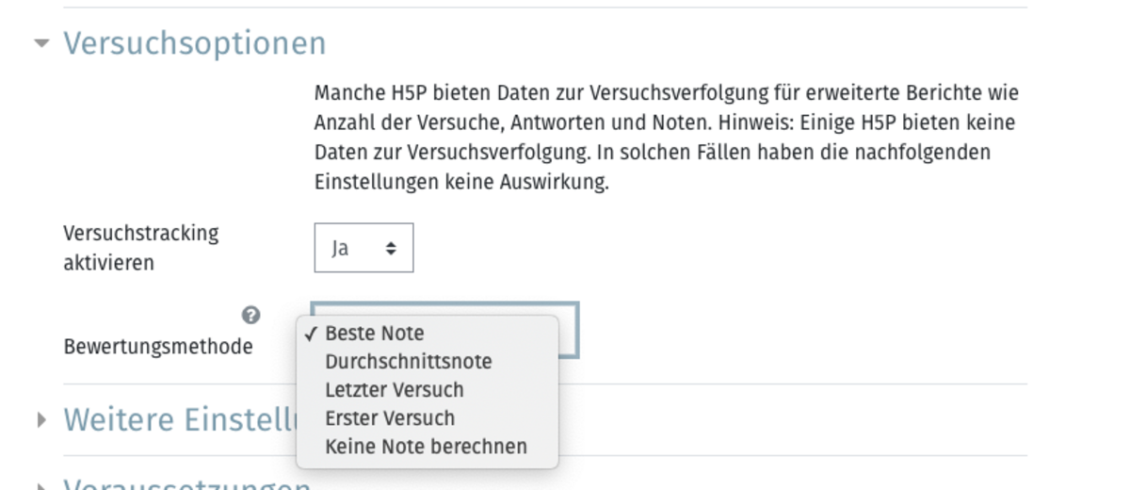Open the Versuchstracking aktivieren Ja dropdown
Image resolution: width=1130 pixels, height=490 pixels.
[363, 248]
